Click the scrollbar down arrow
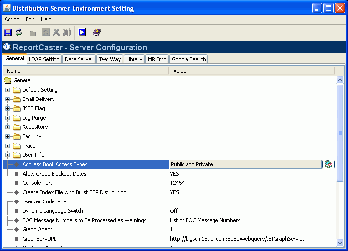The image size is (348, 251). 340,243
